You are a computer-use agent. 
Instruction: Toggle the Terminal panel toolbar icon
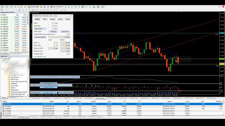pyautogui.click(x=21, y=7)
